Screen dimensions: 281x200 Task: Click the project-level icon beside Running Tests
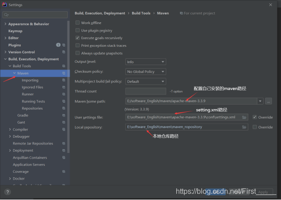click(x=64, y=101)
